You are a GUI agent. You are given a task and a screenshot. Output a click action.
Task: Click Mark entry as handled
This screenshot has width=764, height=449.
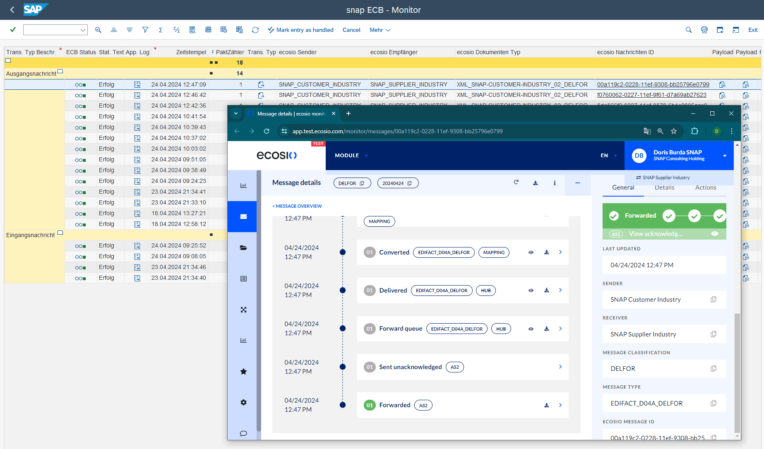[300, 30]
